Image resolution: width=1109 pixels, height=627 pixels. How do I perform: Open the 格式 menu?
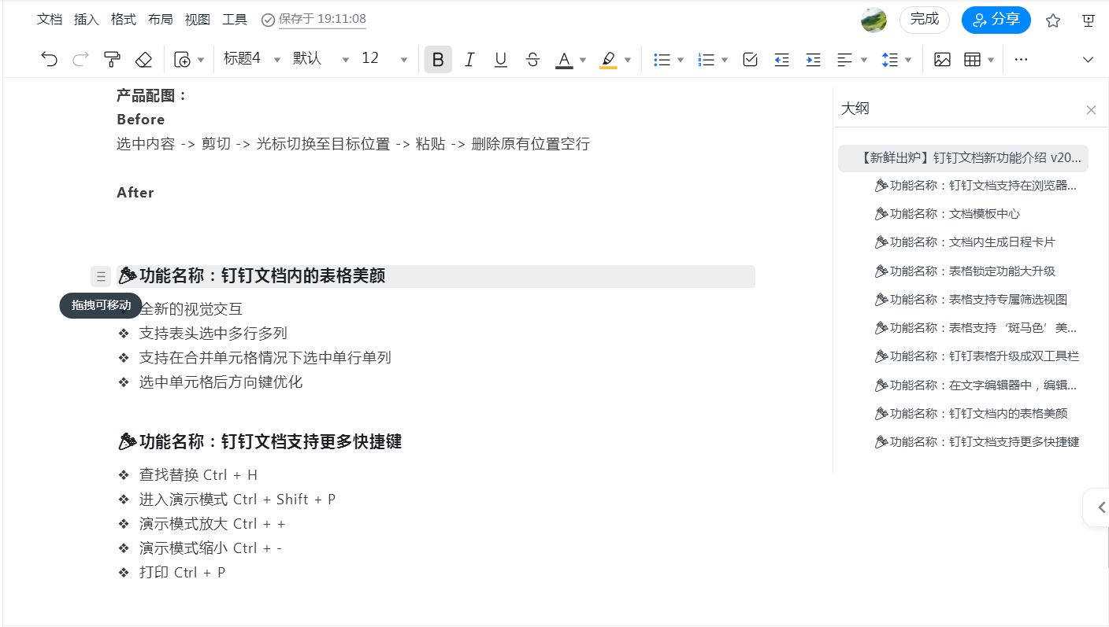124,20
